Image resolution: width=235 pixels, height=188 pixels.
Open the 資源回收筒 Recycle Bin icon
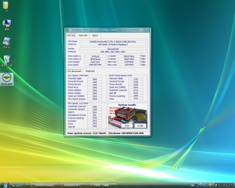click(7, 61)
